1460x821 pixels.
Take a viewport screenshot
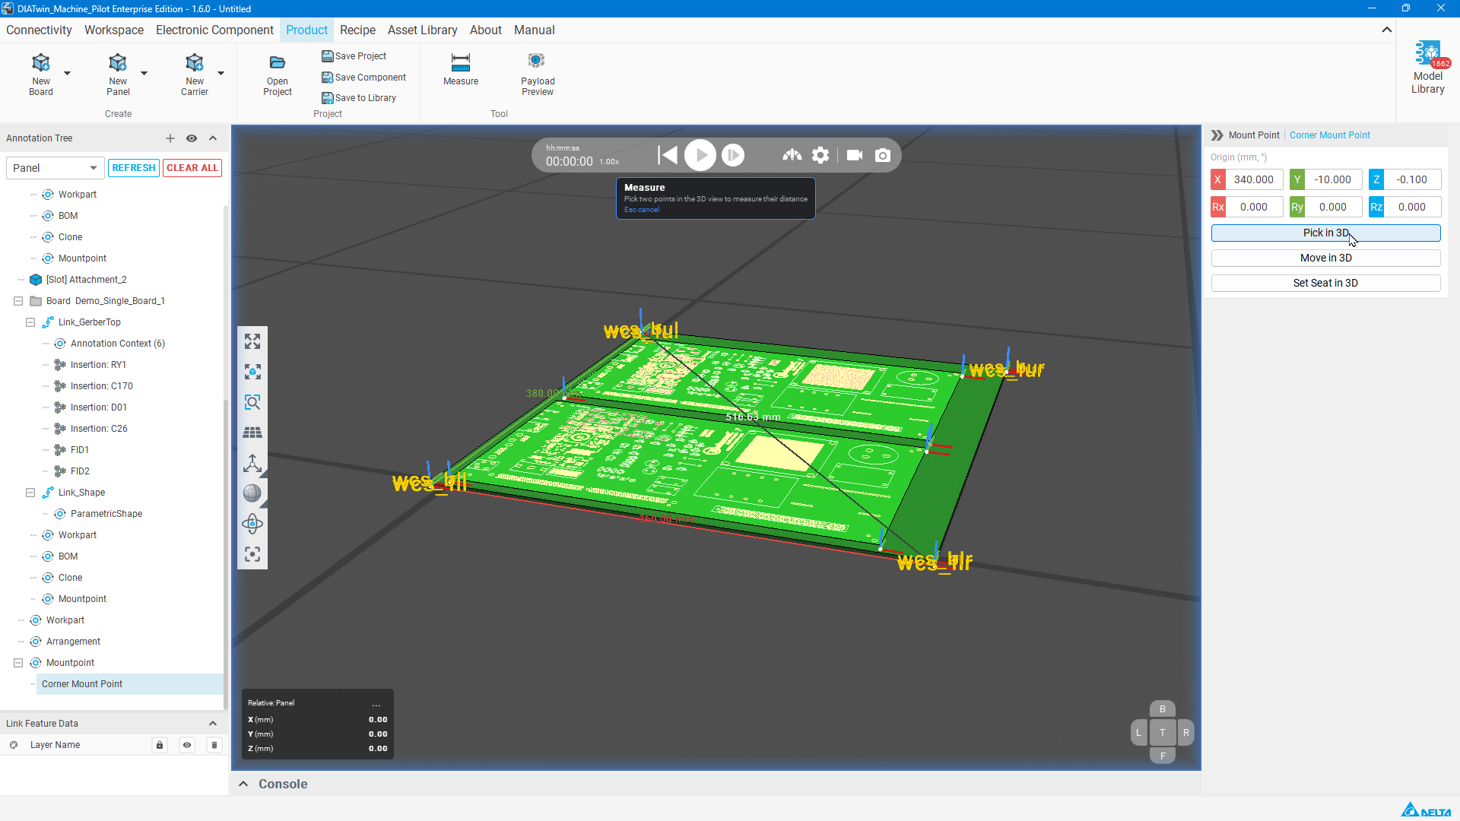click(883, 155)
